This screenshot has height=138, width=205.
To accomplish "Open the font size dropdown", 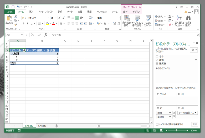I will pos(56,18).
